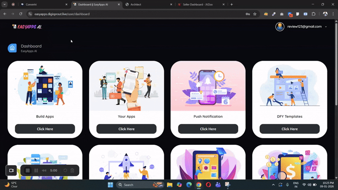Open the Windows Start menu
The height and width of the screenshot is (190, 338).
coord(110,185)
